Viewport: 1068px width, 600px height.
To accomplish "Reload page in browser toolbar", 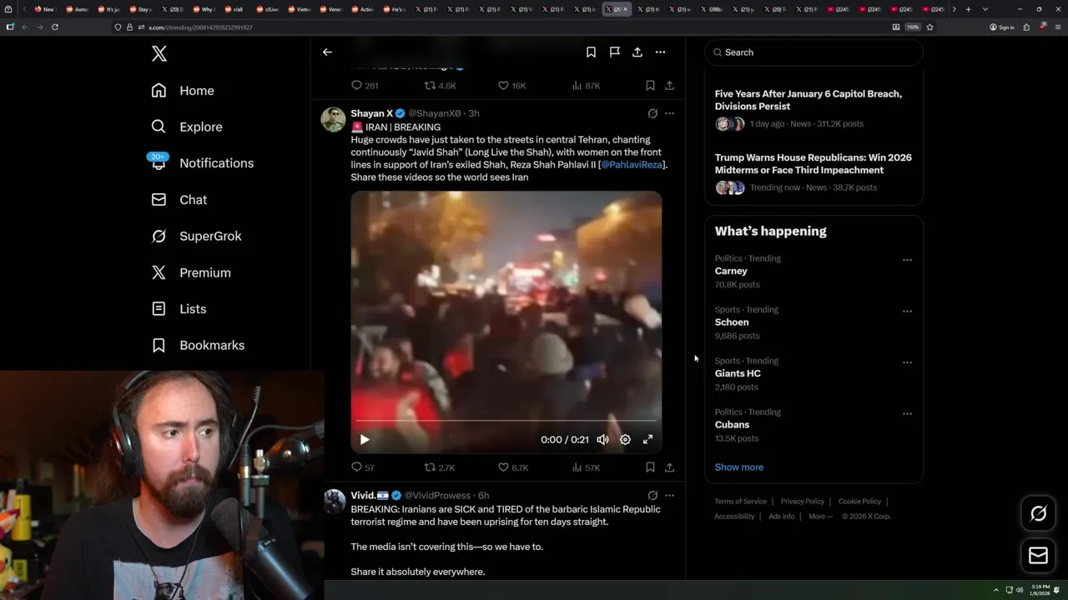I will click(55, 27).
